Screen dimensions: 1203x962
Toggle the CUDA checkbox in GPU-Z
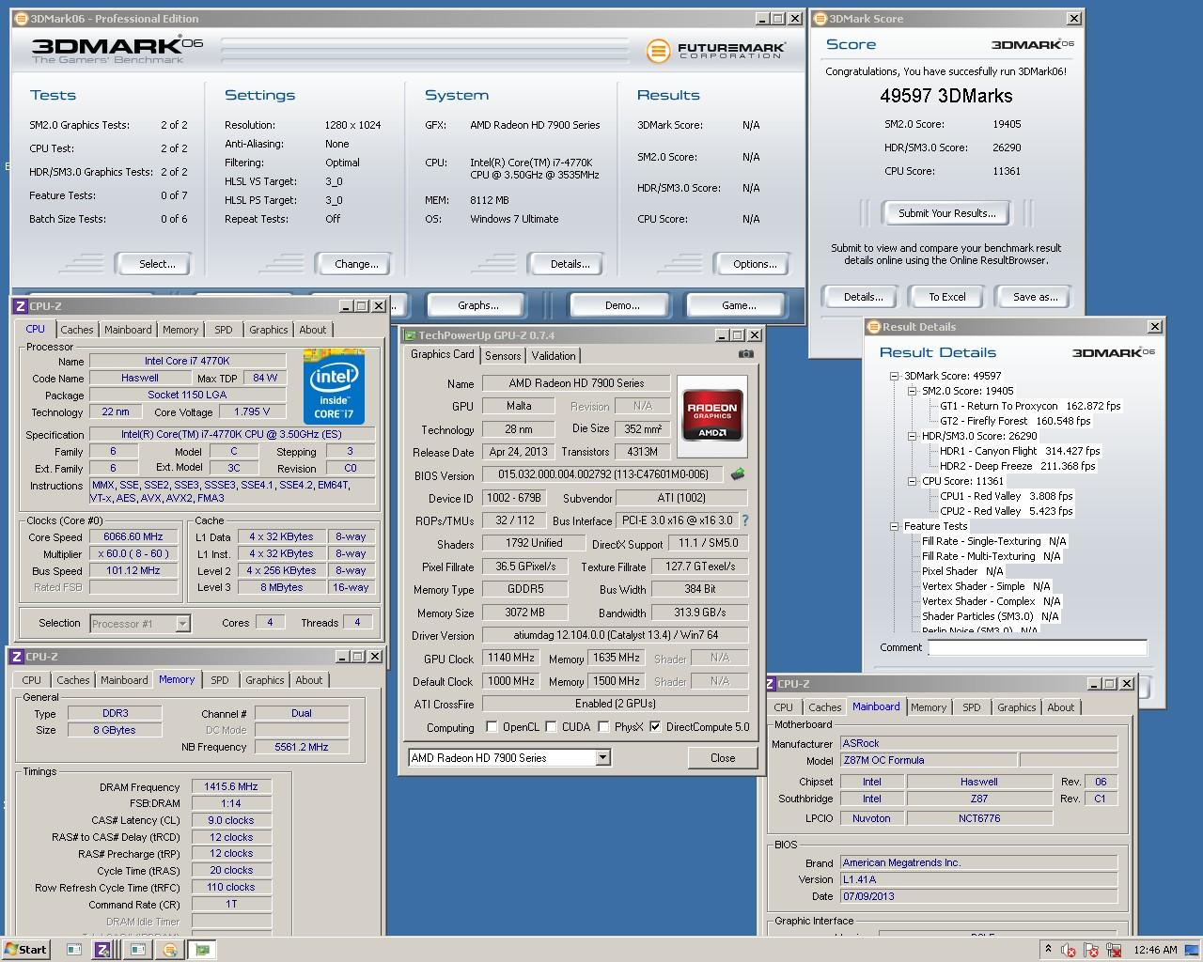click(x=551, y=727)
